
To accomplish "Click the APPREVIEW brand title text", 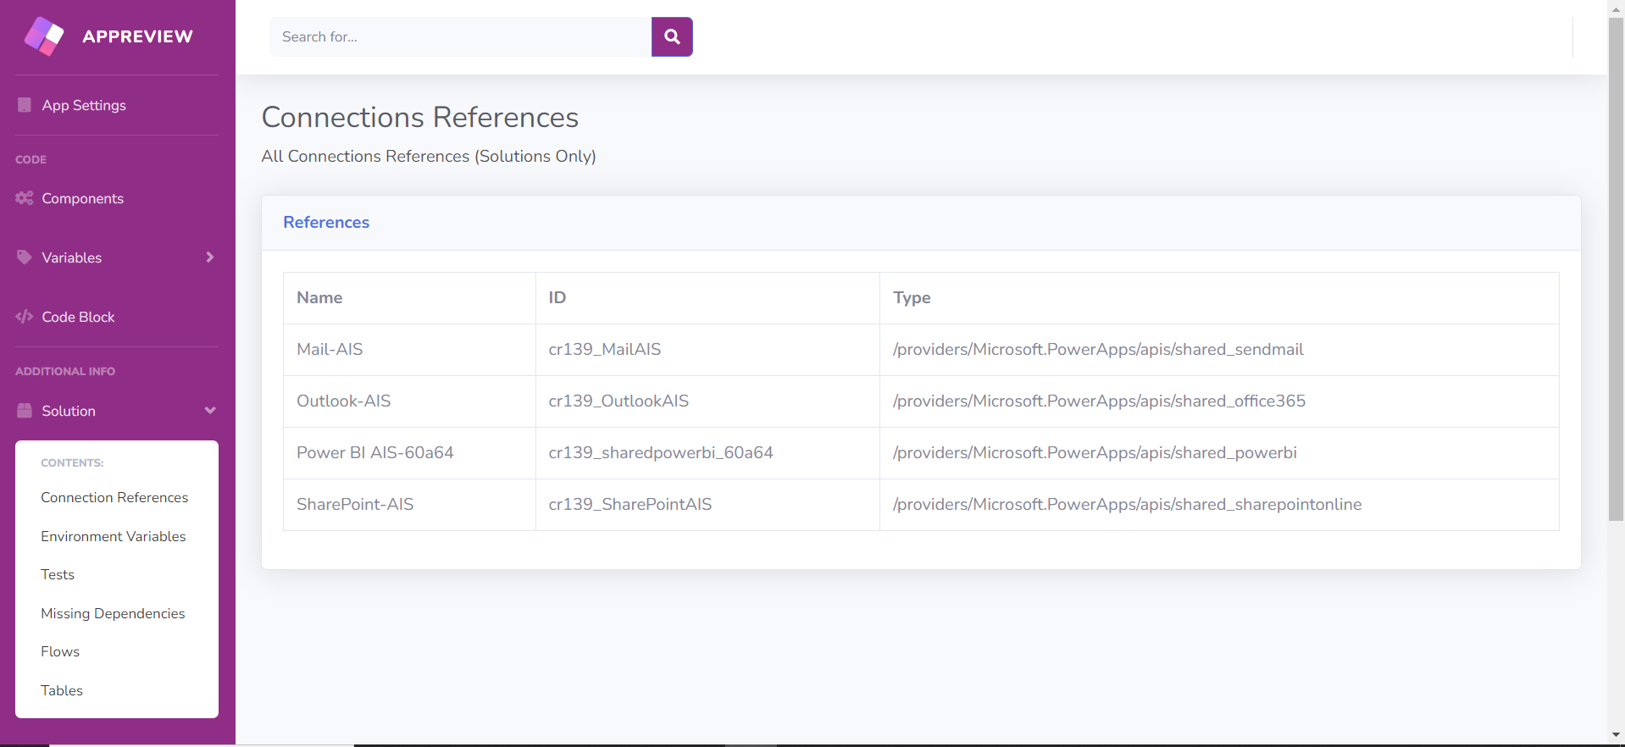I will coord(137,36).
